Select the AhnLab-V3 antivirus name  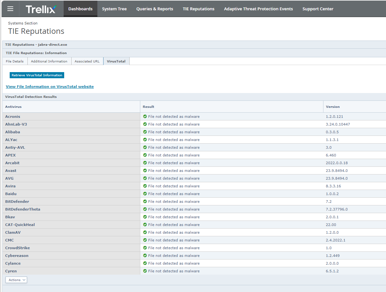coord(16,124)
